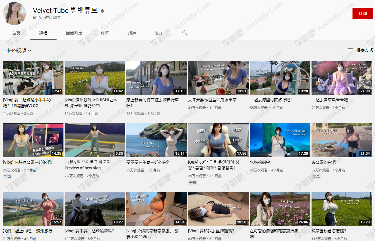Open the 15:57 Jeju island mountain thumbnail
Viewport: 375px width, 241px height.
(x=33, y=209)
